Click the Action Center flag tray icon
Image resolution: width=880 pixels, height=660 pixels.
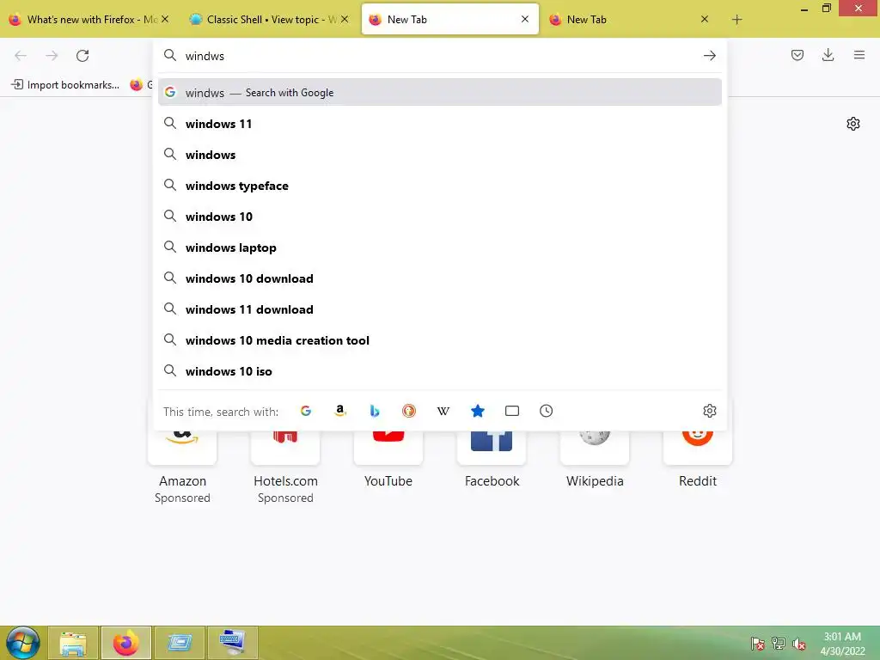point(757,644)
